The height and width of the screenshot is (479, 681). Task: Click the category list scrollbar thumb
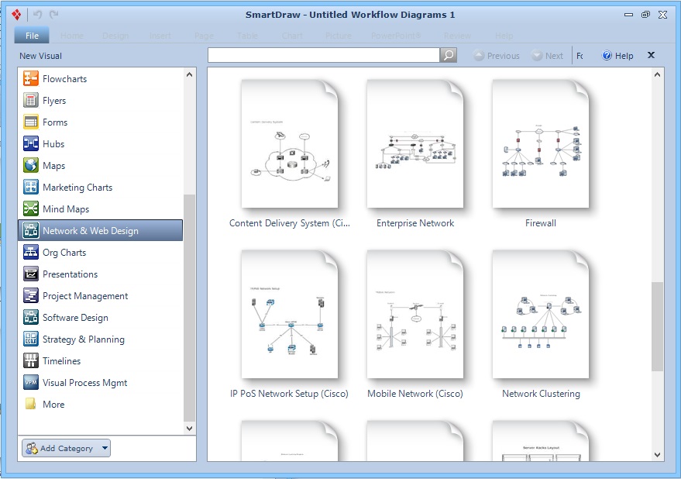[x=189, y=308]
